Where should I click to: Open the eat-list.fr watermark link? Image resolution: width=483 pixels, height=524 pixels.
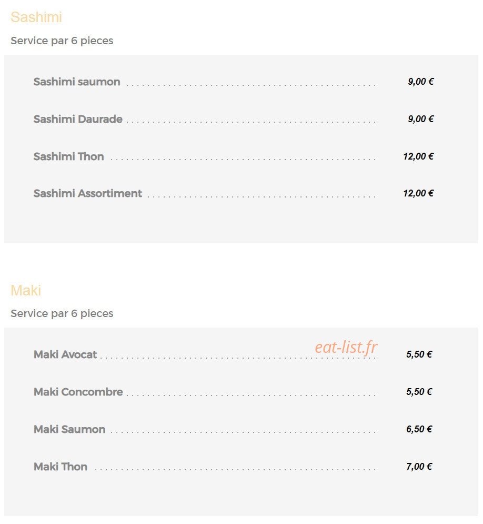tap(346, 348)
